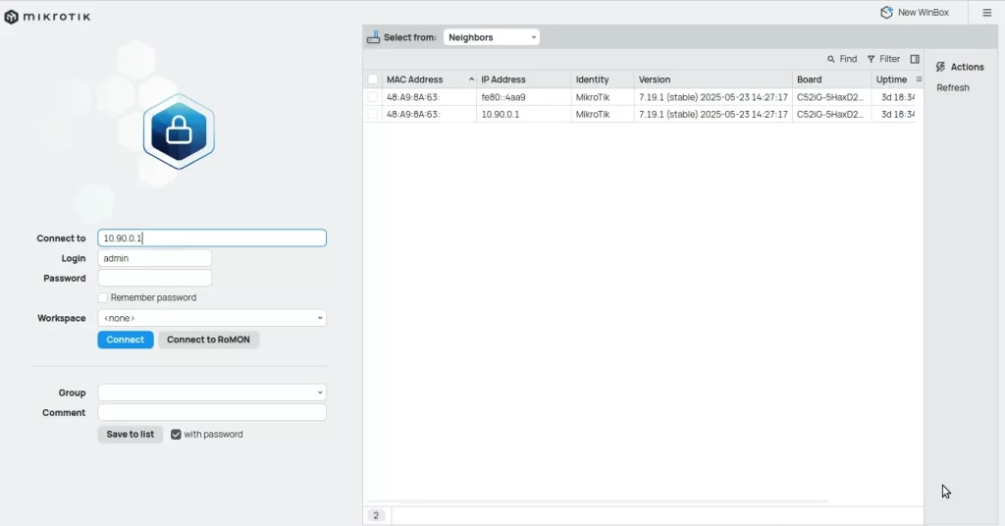
Task: Focus the Connect to input field
Action: [212, 237]
